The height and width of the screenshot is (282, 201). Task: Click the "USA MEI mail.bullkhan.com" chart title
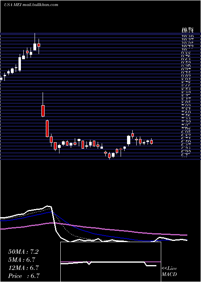tap(31, 5)
